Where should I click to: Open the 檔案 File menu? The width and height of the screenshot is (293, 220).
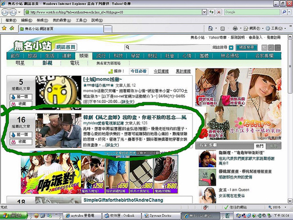pos(11,20)
